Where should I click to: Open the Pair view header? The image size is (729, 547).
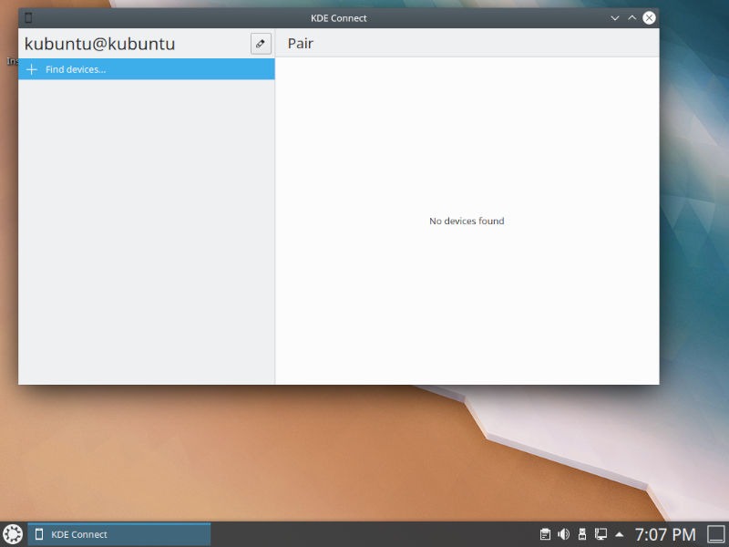(301, 43)
